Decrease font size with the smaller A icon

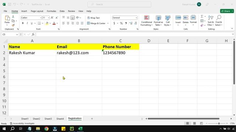pos(57,18)
